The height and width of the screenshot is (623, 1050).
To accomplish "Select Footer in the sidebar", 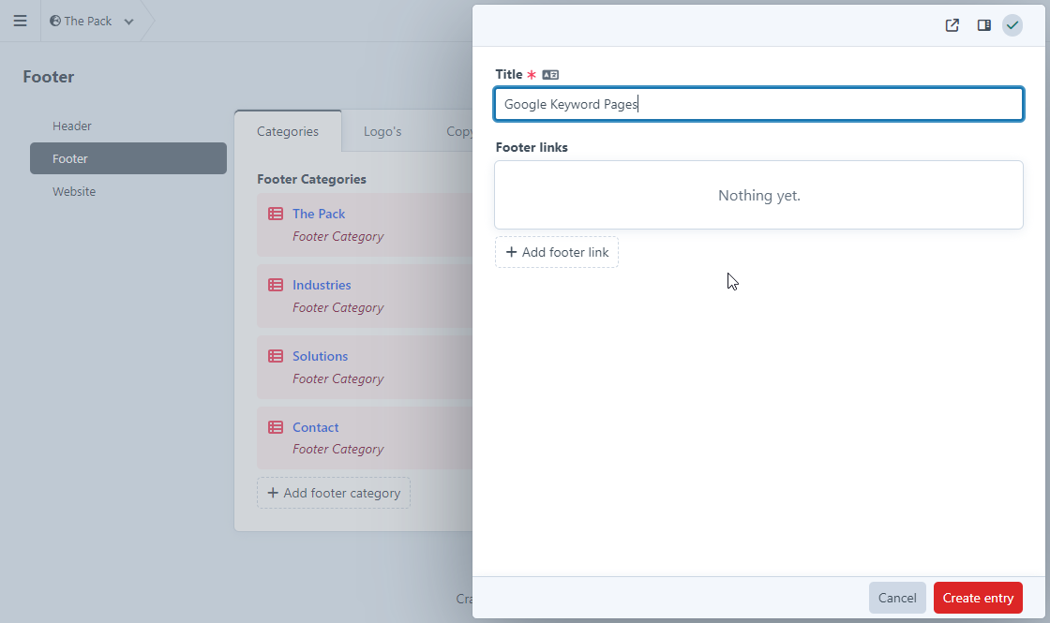I will click(x=128, y=158).
